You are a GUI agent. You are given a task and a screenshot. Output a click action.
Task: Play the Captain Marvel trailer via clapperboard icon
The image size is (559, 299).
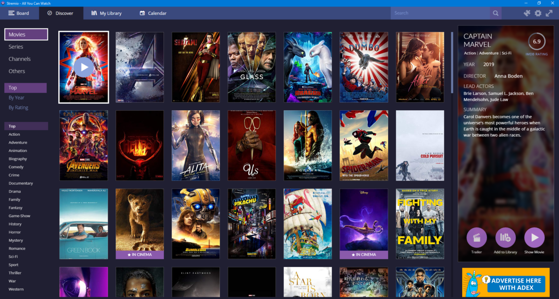coord(477,239)
